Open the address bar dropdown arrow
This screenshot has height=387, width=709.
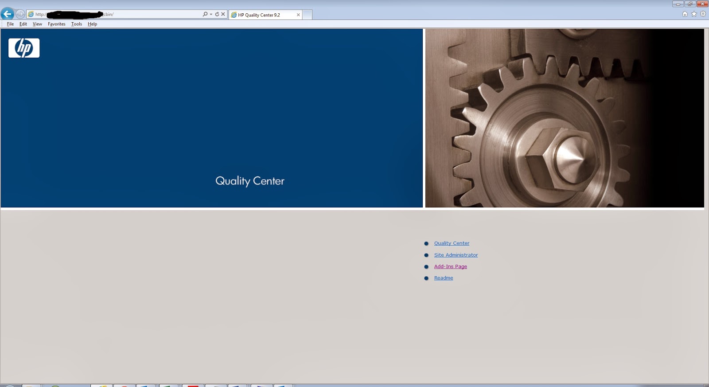[211, 14]
